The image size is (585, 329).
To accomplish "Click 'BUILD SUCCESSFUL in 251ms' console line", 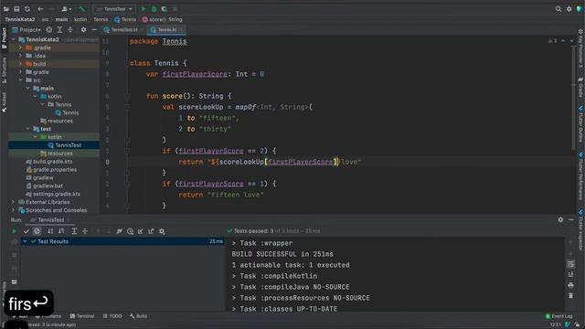I will (282, 254).
